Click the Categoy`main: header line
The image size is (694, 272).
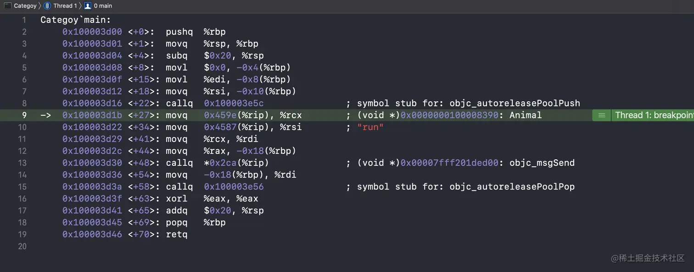click(76, 20)
